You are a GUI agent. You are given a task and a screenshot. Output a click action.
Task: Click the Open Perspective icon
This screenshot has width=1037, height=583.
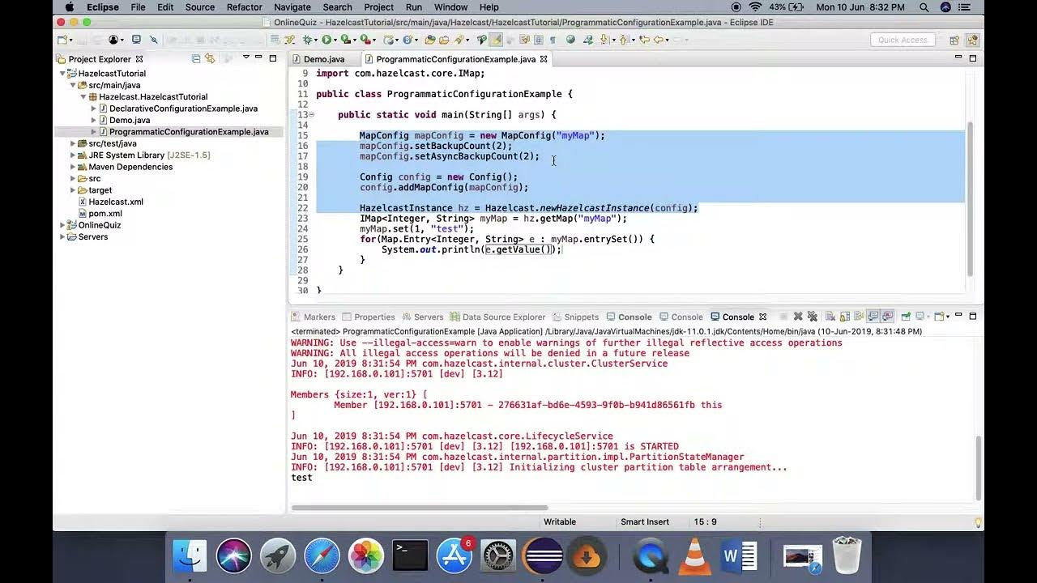point(954,40)
